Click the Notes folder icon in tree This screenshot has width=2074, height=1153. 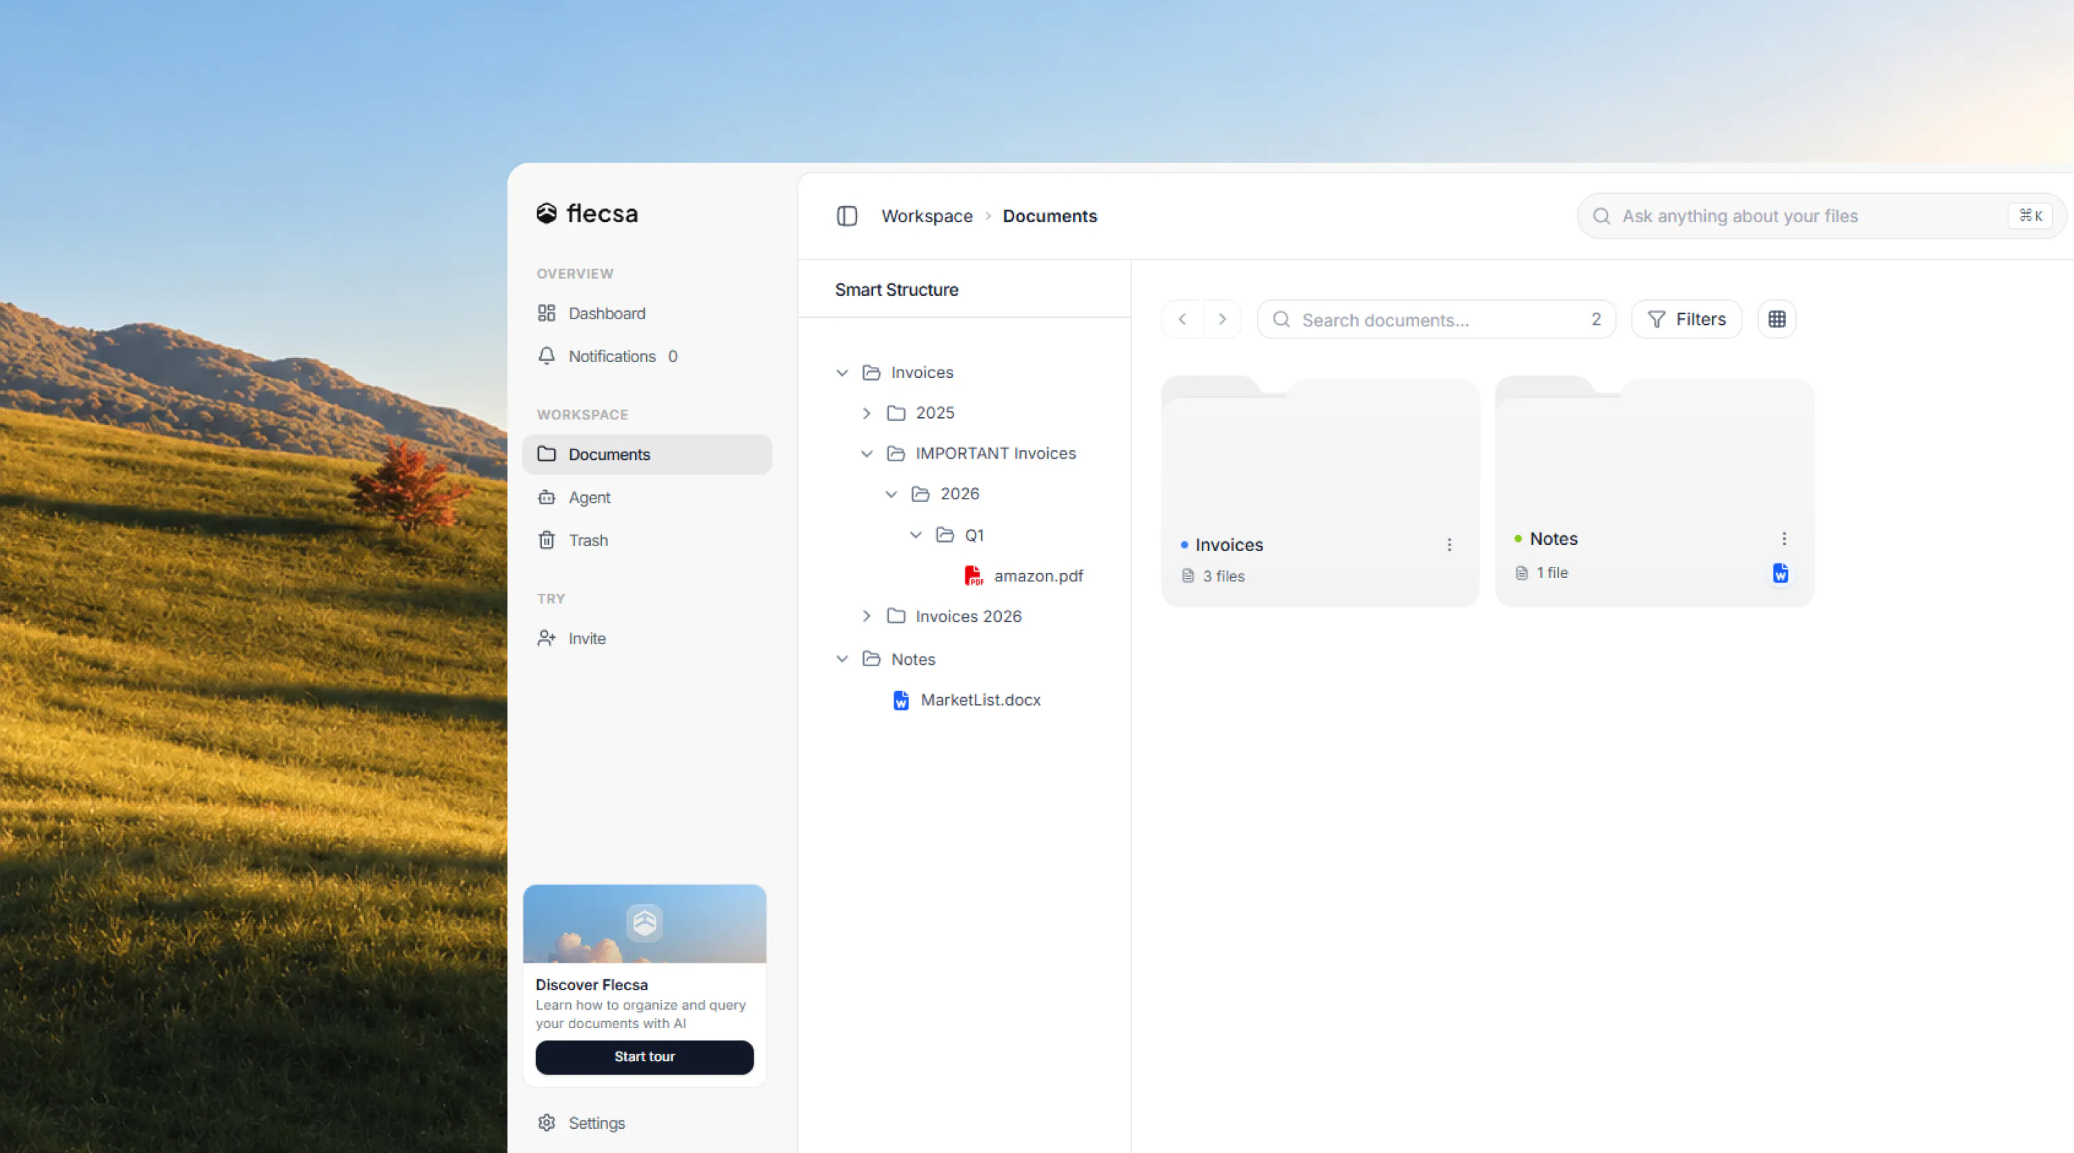coord(871,659)
